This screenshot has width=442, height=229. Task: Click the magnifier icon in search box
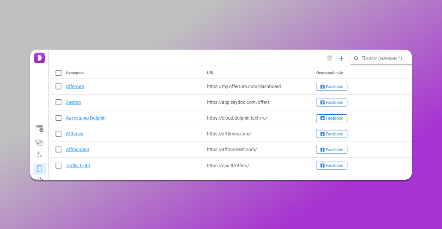click(356, 58)
